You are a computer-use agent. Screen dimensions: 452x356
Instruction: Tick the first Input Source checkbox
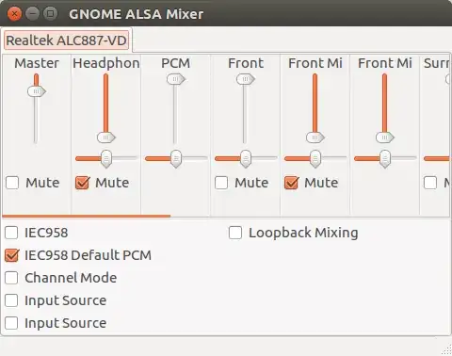tap(11, 300)
